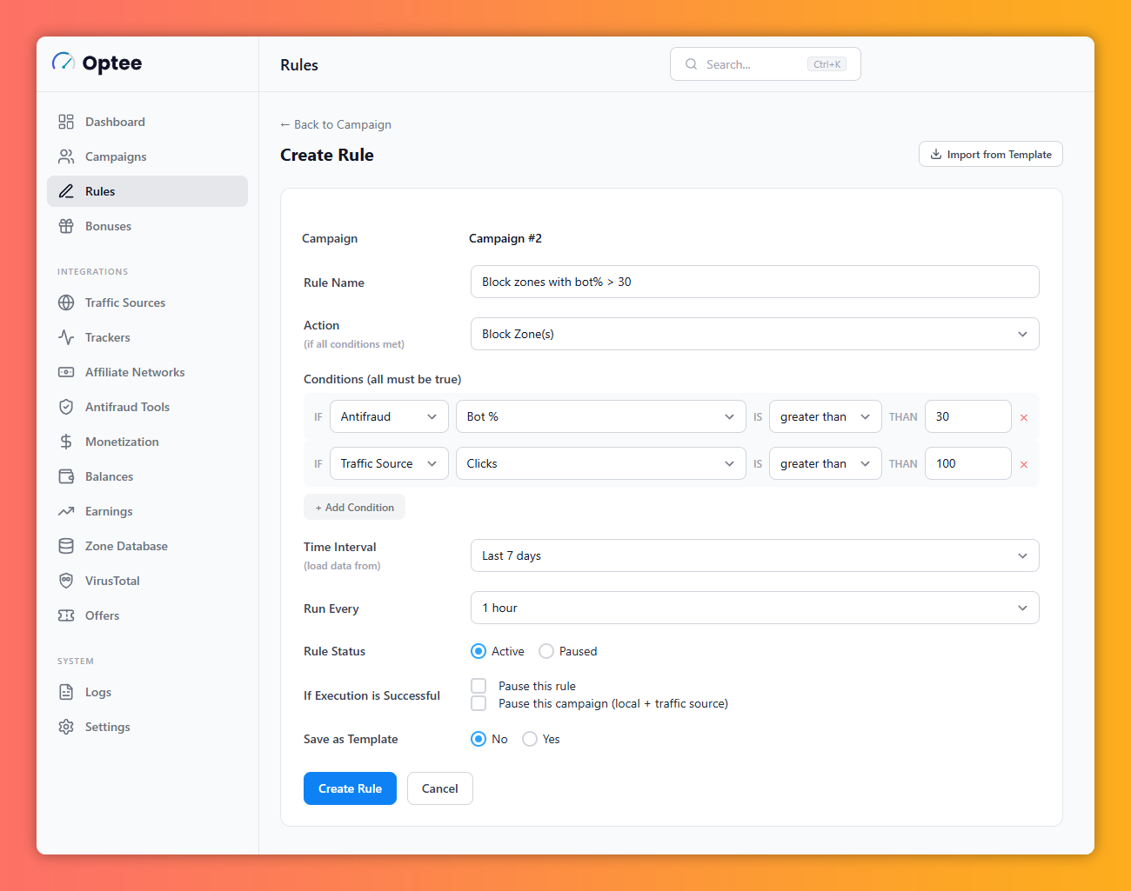Open the Time Interval dropdown
The image size is (1131, 891).
click(x=755, y=555)
